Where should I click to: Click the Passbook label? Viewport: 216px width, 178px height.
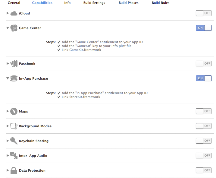click(x=27, y=64)
